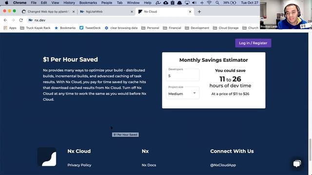Open the Chrome menu
312x175 pixels.
(19, 2)
